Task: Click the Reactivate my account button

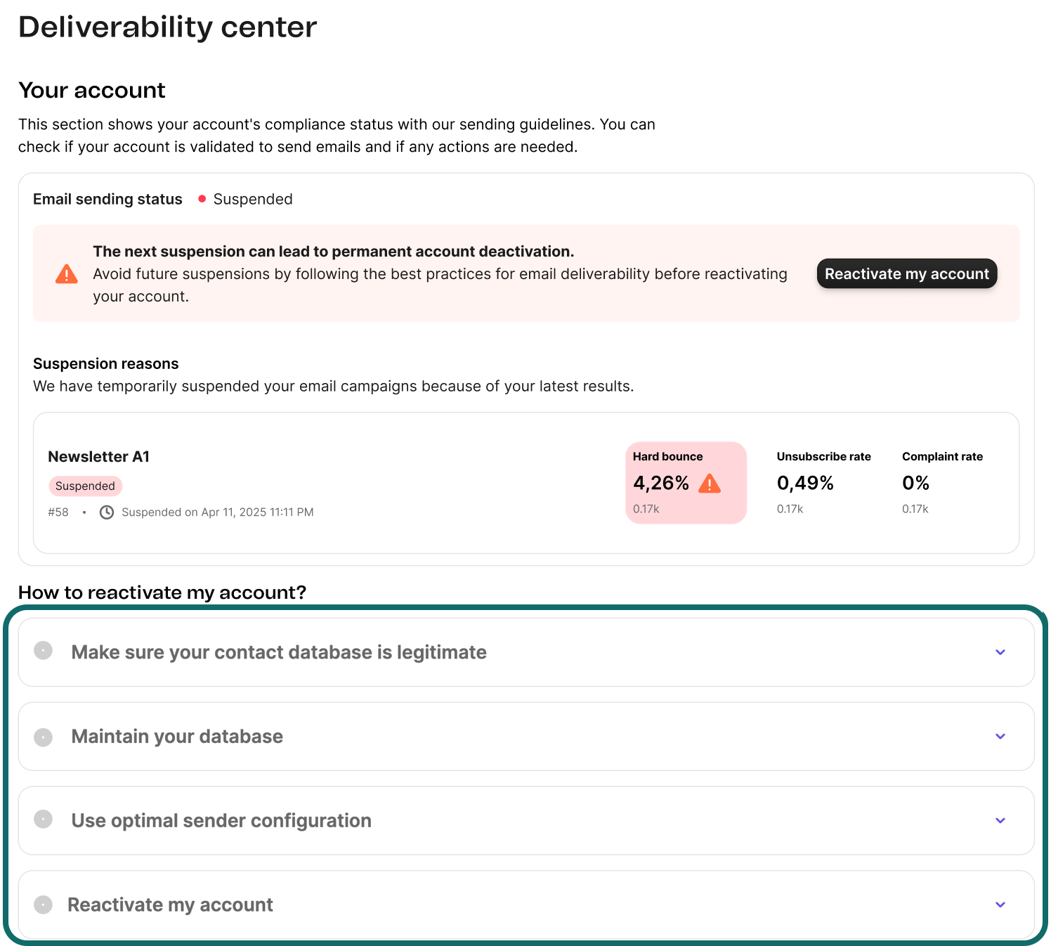Action: tap(906, 273)
